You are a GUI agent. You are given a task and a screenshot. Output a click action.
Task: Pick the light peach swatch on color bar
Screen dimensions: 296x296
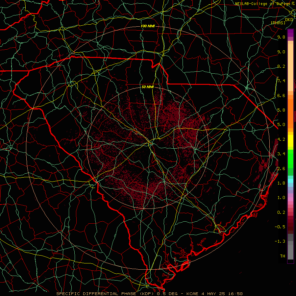click(x=290, y=68)
